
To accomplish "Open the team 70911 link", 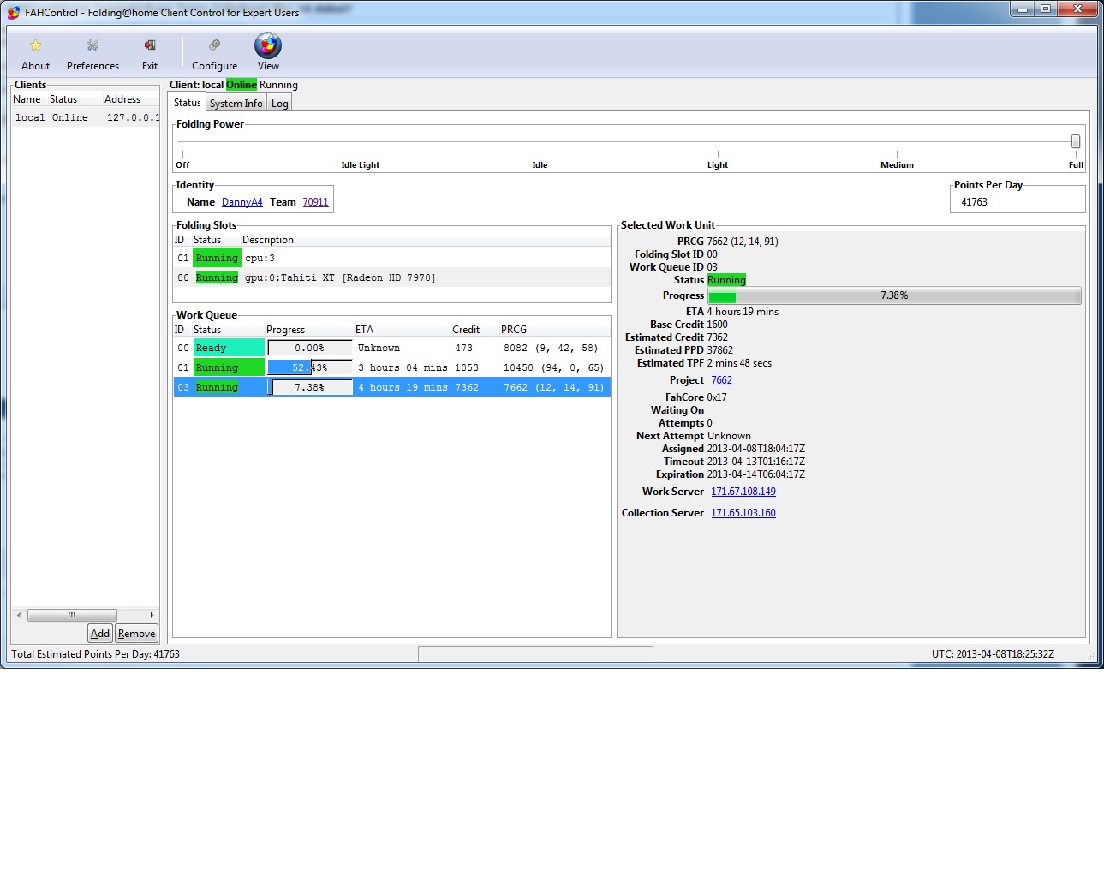I will [x=315, y=202].
